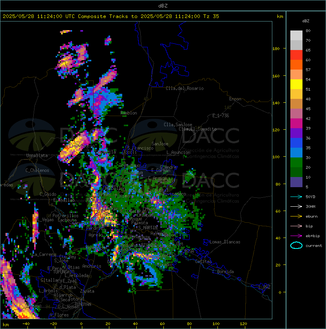Choose the gold 48-51 dBZ swatch
This screenshot has width=326, height=329.
[296, 94]
